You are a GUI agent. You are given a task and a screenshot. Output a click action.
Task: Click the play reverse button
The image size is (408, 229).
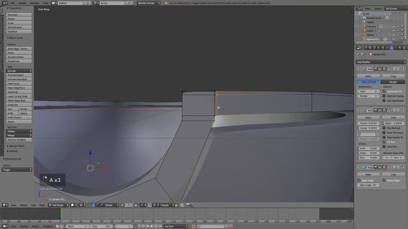tap(147, 226)
